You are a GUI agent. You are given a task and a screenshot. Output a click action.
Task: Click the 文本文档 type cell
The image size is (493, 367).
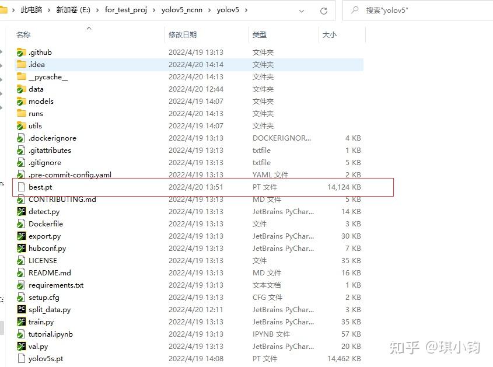(267, 285)
